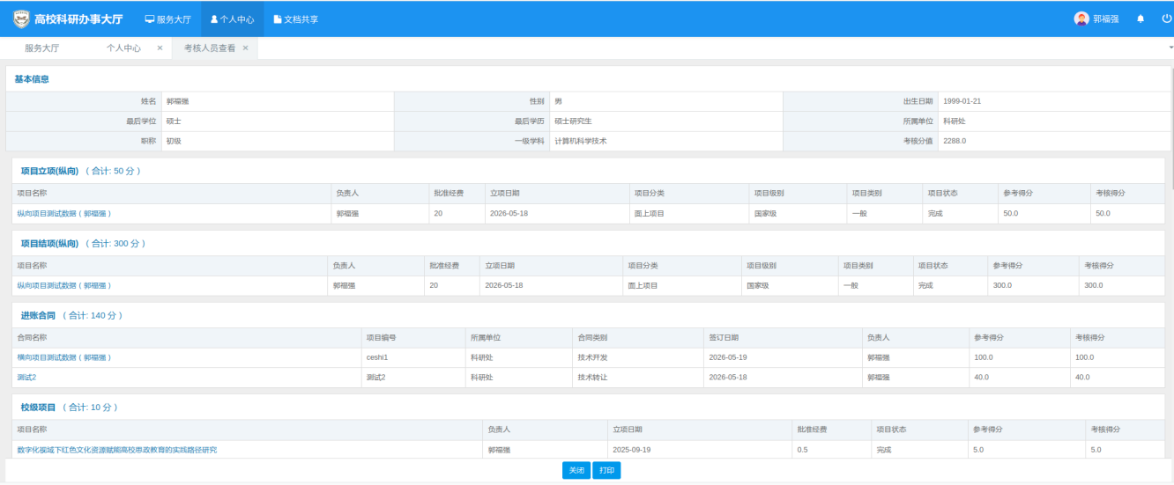Open the 纵向项目测试数据 link under 项目结项
The height and width of the screenshot is (485, 1174).
64,285
